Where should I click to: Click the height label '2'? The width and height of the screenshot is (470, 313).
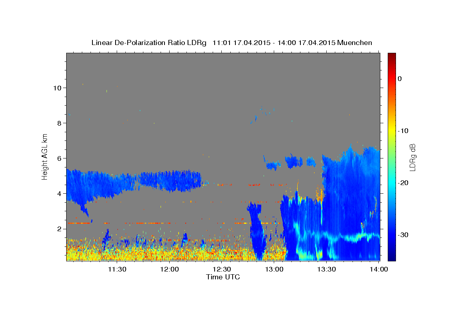tap(60, 228)
